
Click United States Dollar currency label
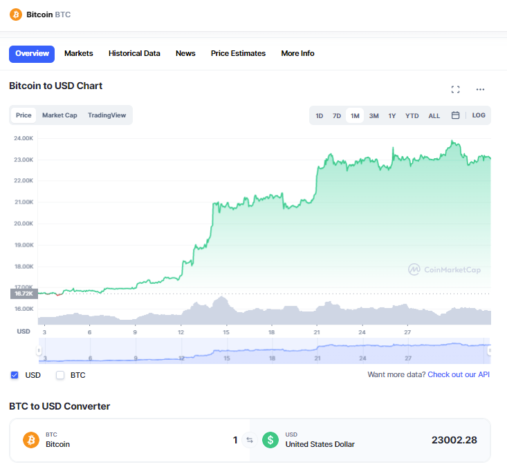(320, 444)
